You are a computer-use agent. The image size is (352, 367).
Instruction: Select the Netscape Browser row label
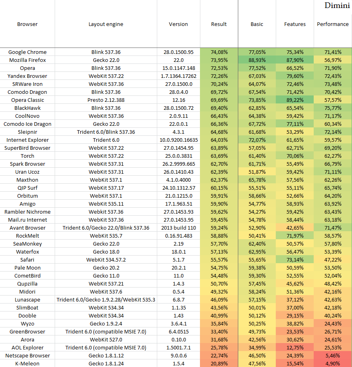coord(27,355)
